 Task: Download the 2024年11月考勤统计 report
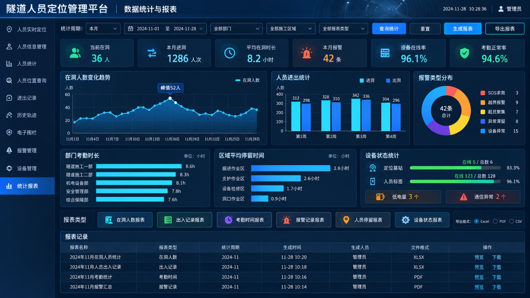point(496,277)
